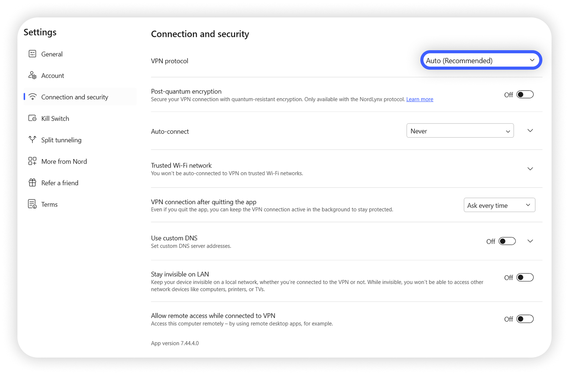Open the Ask every time dropdown
Screen dimensions: 569x375
499,205
